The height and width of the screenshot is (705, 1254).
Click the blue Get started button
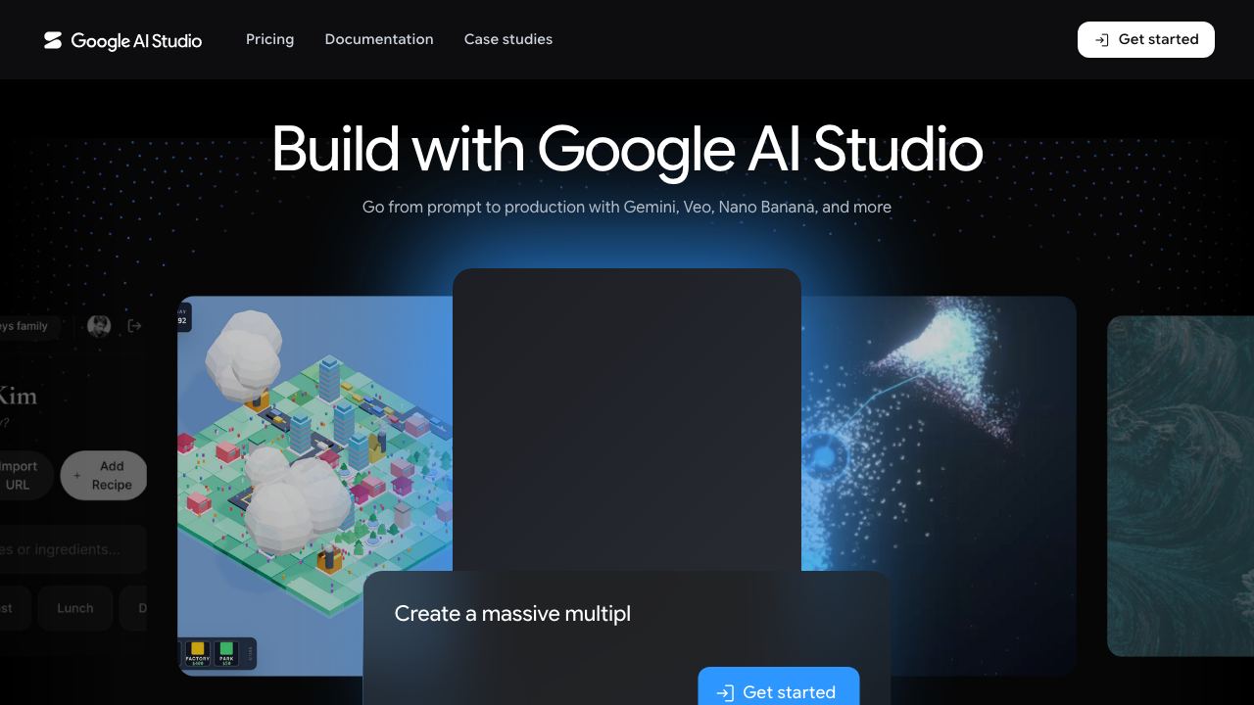coord(779,686)
